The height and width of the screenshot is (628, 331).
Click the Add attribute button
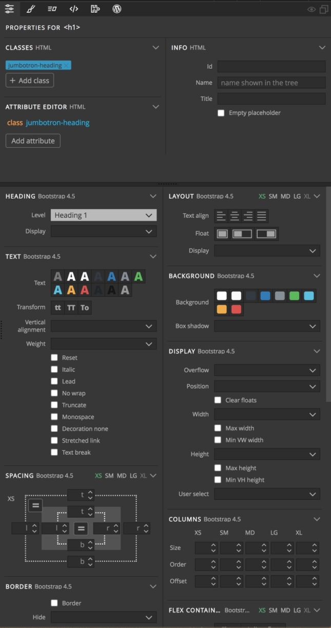[33, 140]
